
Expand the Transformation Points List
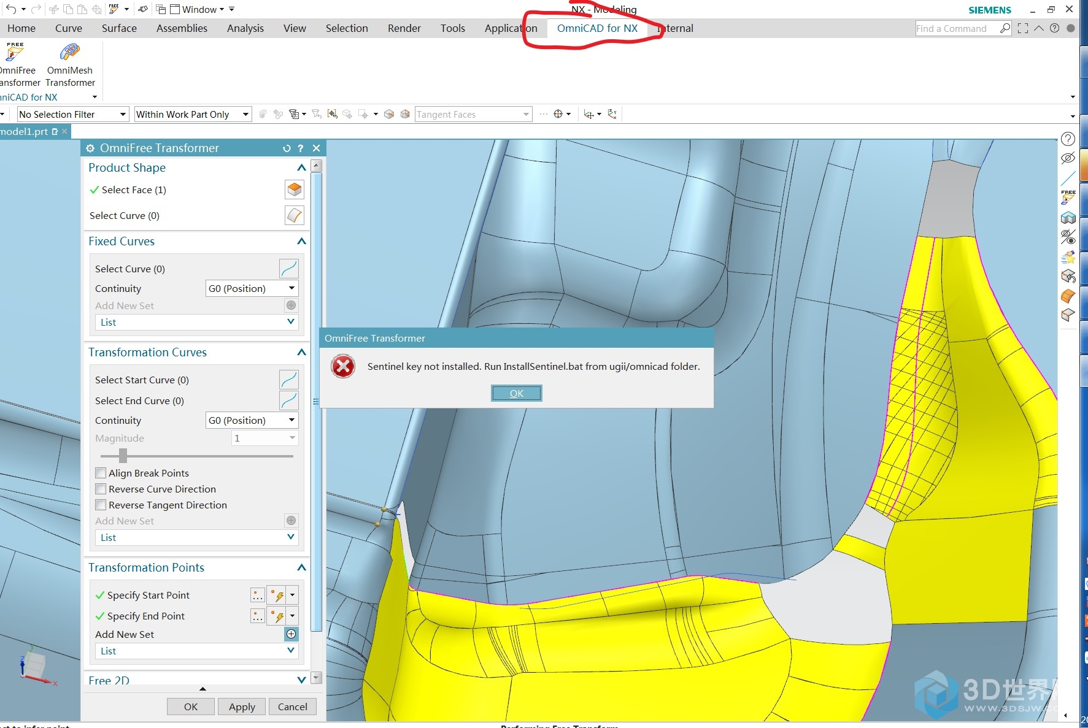point(196,651)
